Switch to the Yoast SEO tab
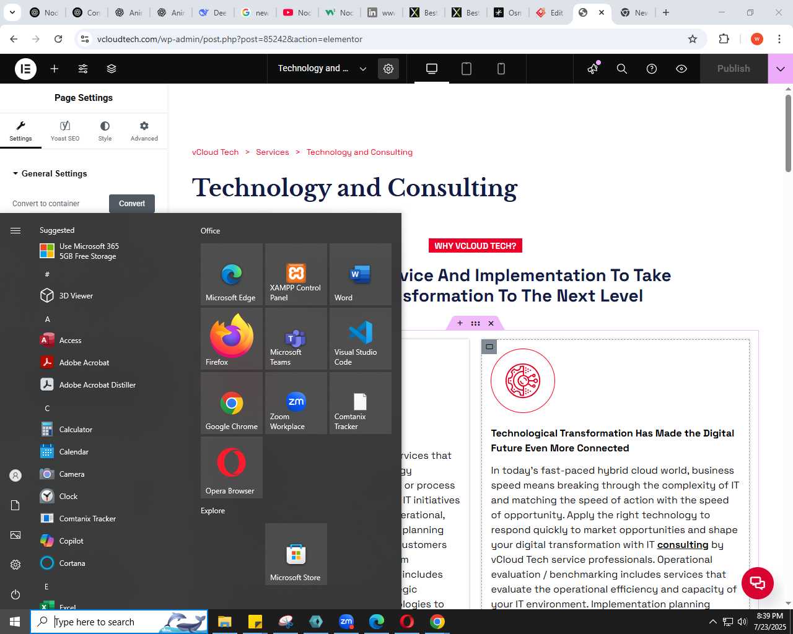Image resolution: width=793 pixels, height=634 pixels. click(65, 131)
